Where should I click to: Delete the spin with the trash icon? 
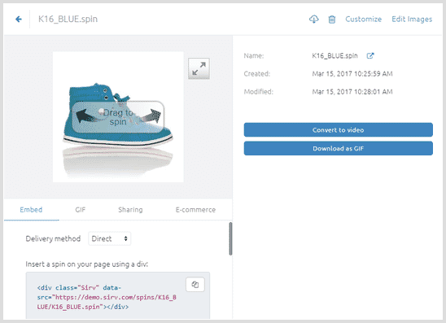coord(332,20)
